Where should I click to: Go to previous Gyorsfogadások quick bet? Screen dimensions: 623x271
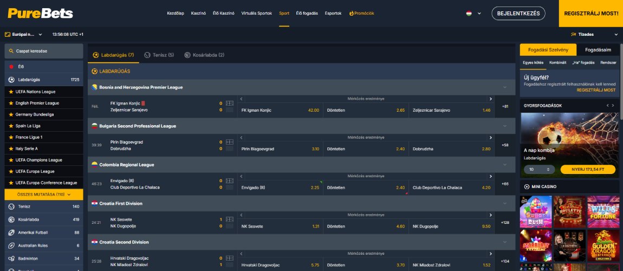pos(607,105)
